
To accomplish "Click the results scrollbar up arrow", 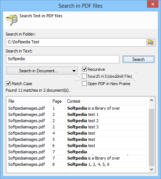I will (151, 100).
